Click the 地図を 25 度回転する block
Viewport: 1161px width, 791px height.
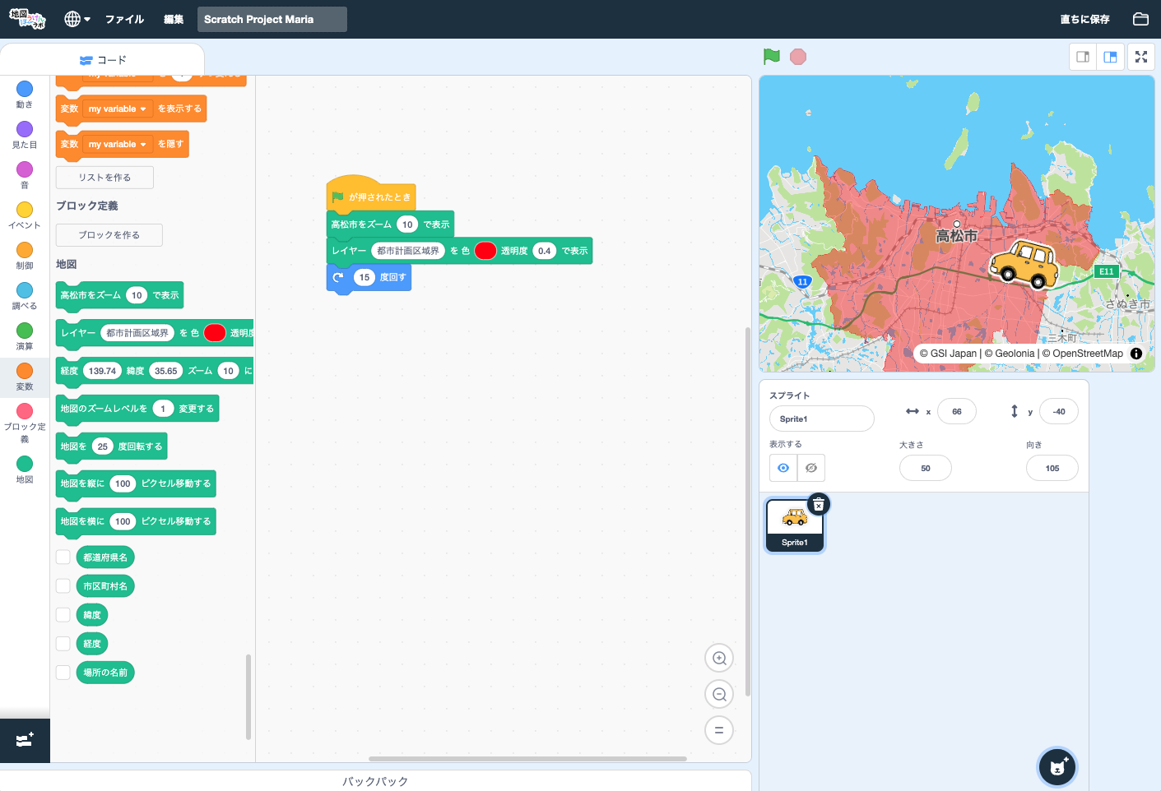click(x=112, y=446)
